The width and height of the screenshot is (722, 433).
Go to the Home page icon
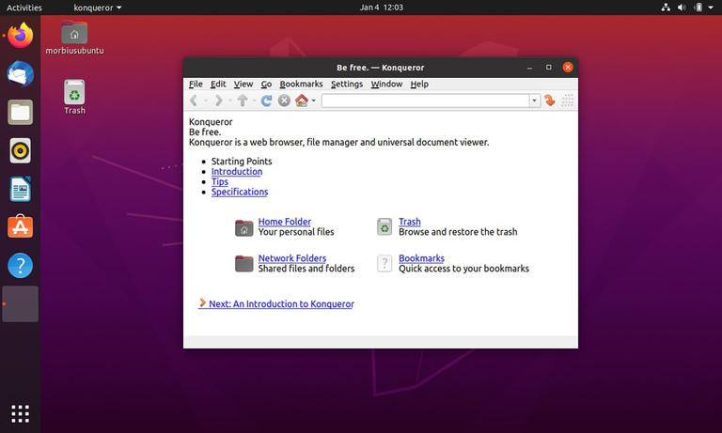(x=302, y=101)
